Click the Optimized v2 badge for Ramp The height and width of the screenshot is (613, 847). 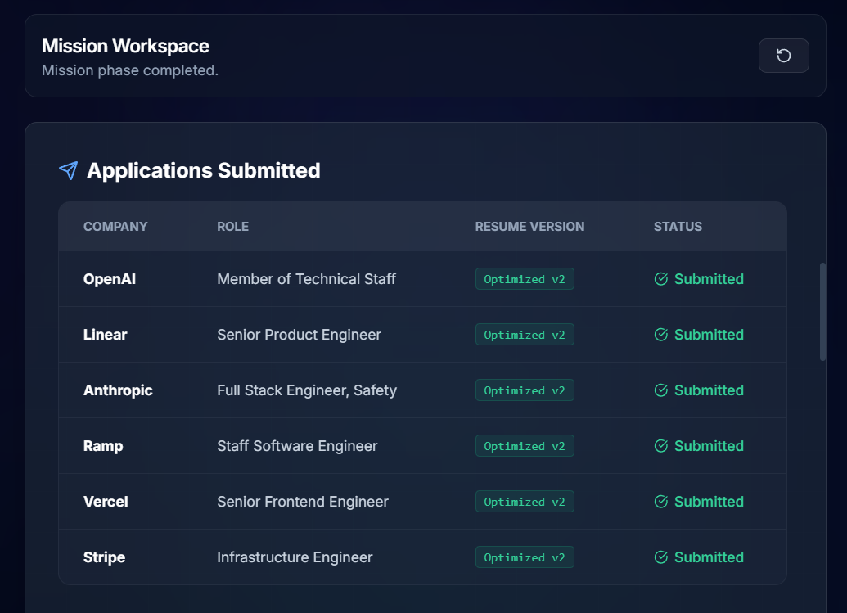click(525, 446)
